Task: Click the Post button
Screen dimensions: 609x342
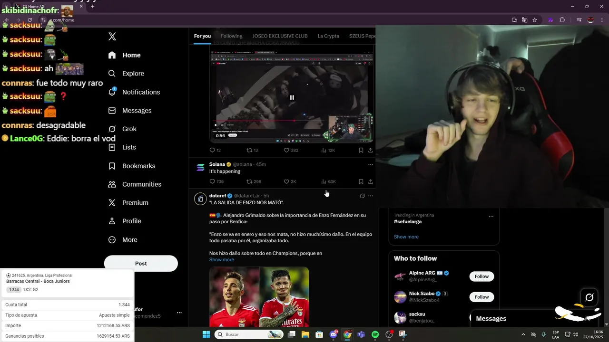Action: 141,264
